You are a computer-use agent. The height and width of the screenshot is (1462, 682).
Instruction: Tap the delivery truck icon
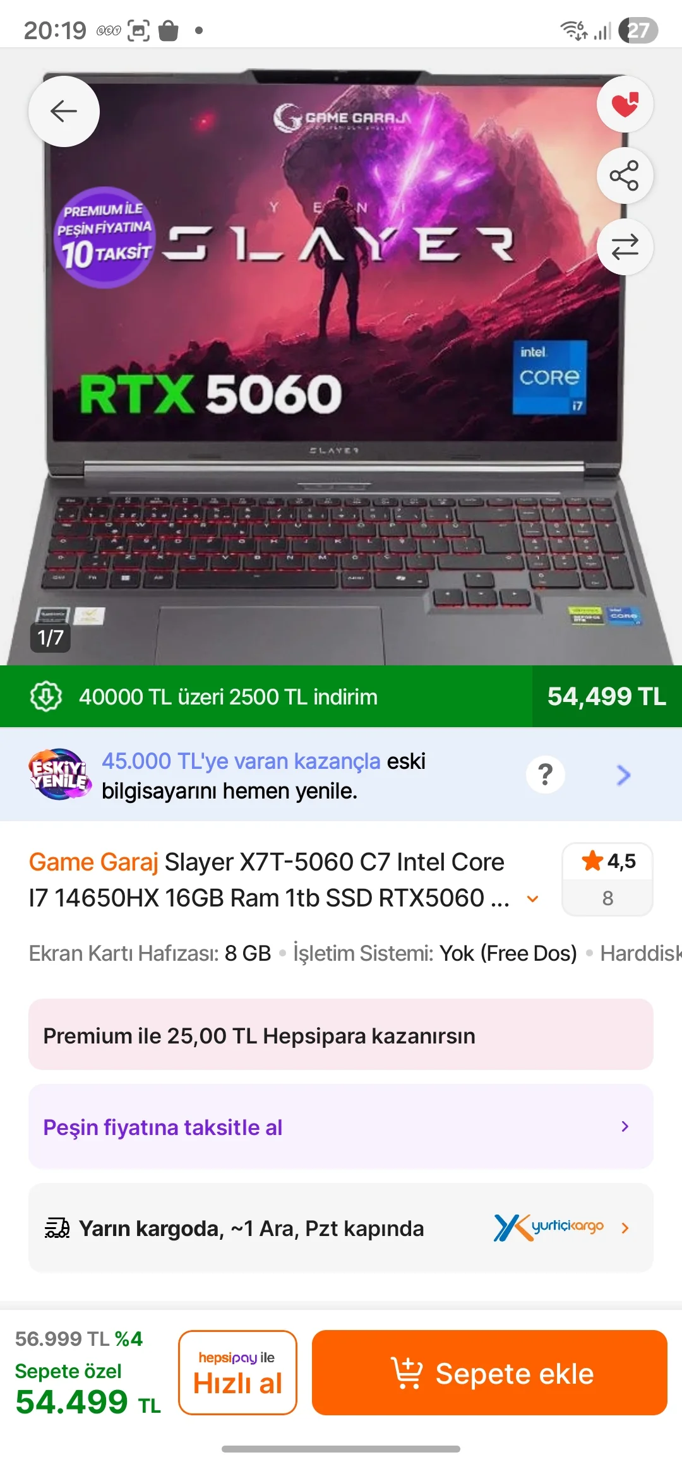(x=57, y=1228)
